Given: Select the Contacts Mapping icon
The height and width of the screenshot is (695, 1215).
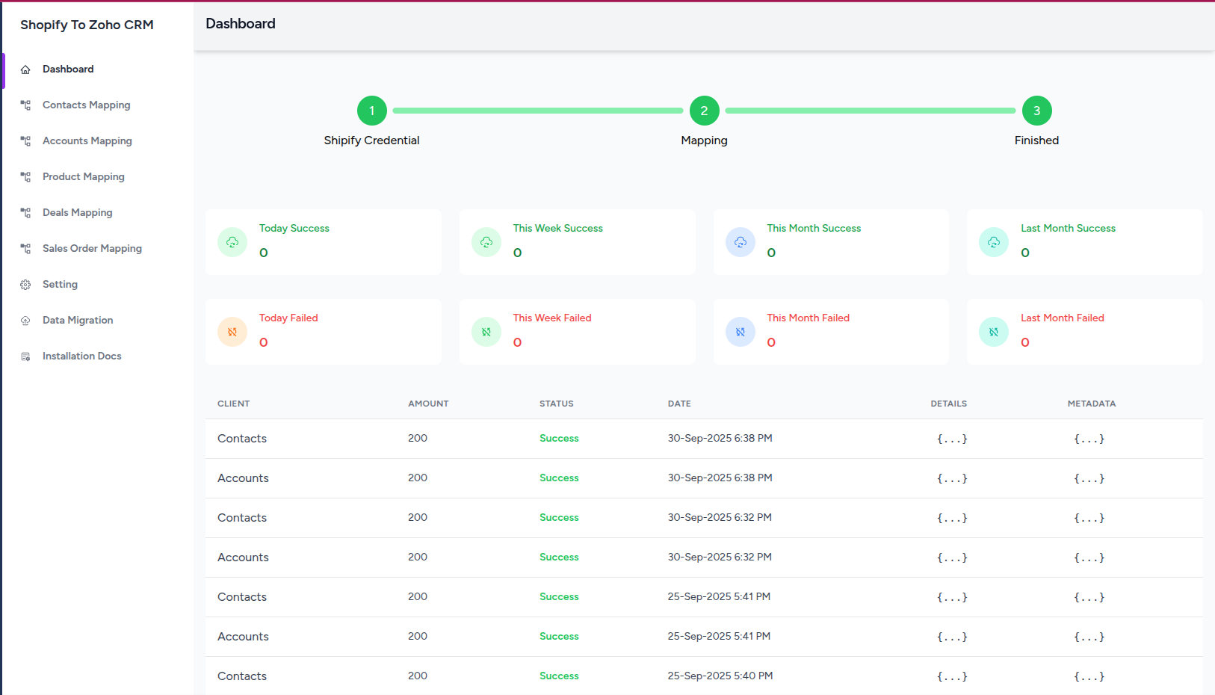Looking at the screenshot, I should click(25, 105).
